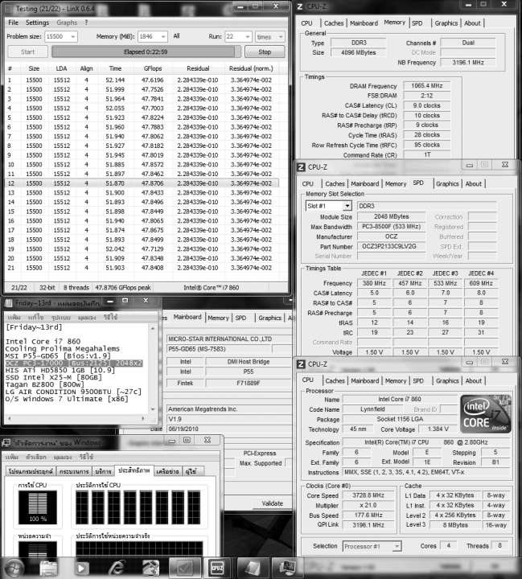522x579 pixels.
Task: Click the Core Voltage 1.384 V value
Action: click(x=438, y=429)
